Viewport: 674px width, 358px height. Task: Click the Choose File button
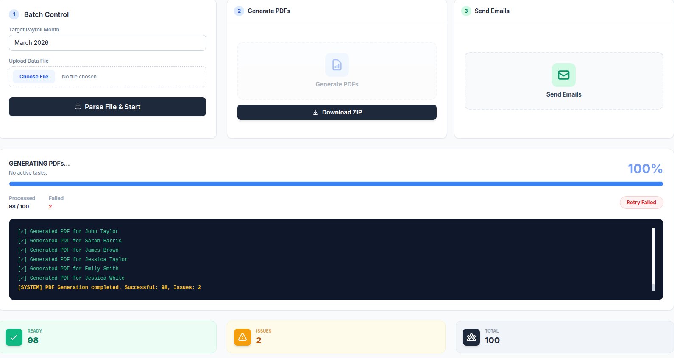(x=34, y=77)
